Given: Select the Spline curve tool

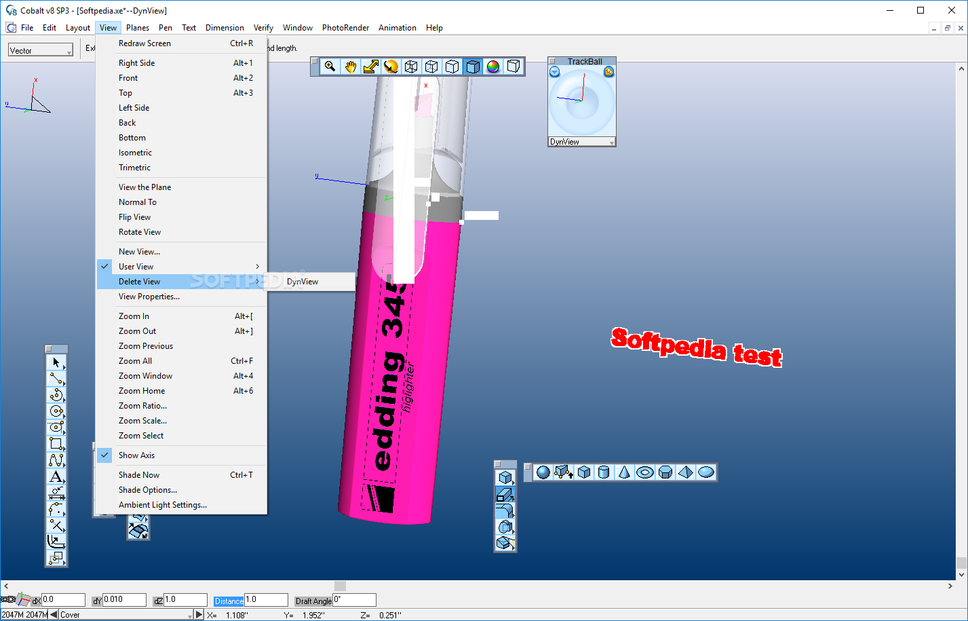Looking at the screenshot, I should click(x=56, y=460).
